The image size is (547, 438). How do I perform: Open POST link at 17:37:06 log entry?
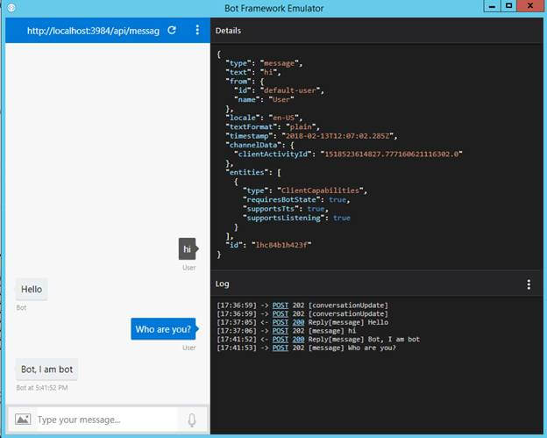coord(281,331)
